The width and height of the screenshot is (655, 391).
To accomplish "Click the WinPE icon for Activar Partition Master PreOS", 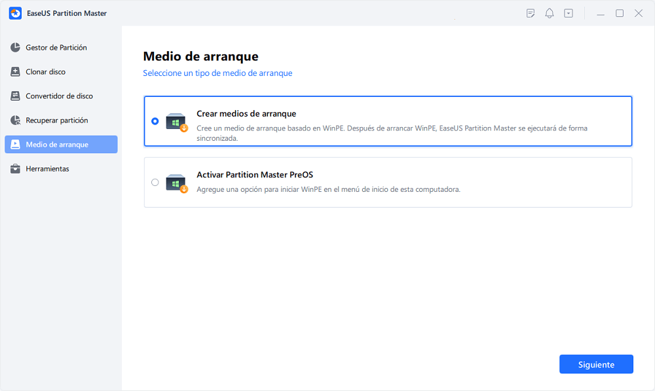I will [177, 184].
